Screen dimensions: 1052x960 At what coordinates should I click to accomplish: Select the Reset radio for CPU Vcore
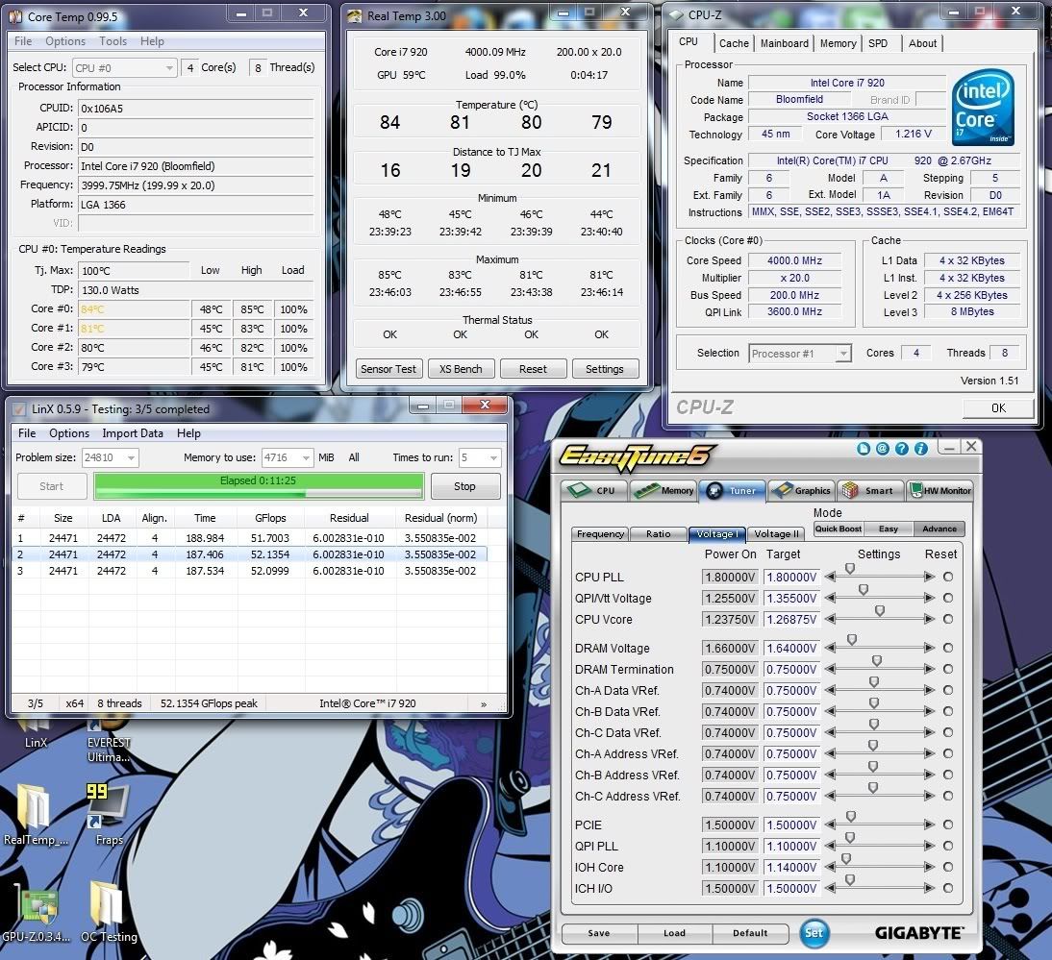point(948,619)
